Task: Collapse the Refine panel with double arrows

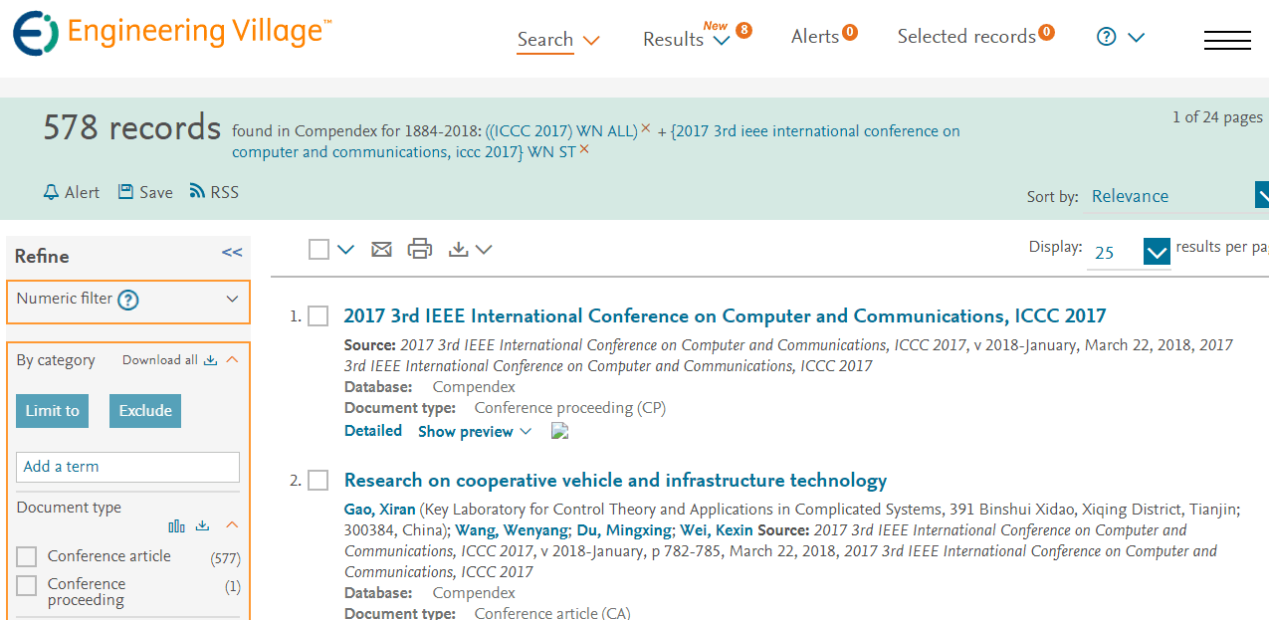Action: click(x=232, y=253)
